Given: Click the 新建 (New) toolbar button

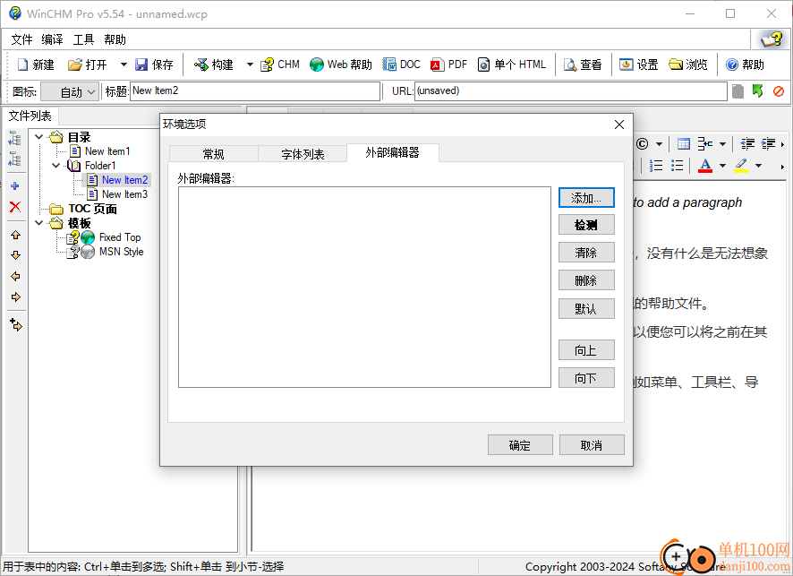Looking at the screenshot, I should [x=36, y=64].
